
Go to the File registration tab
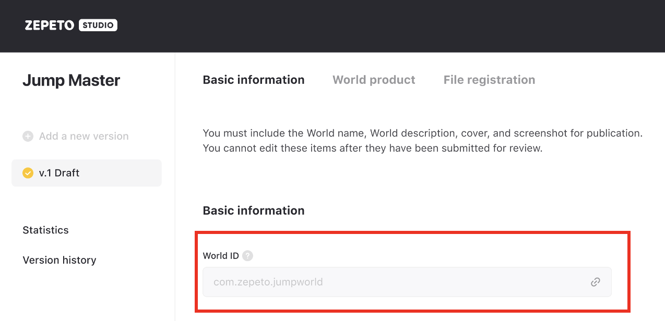(x=489, y=80)
